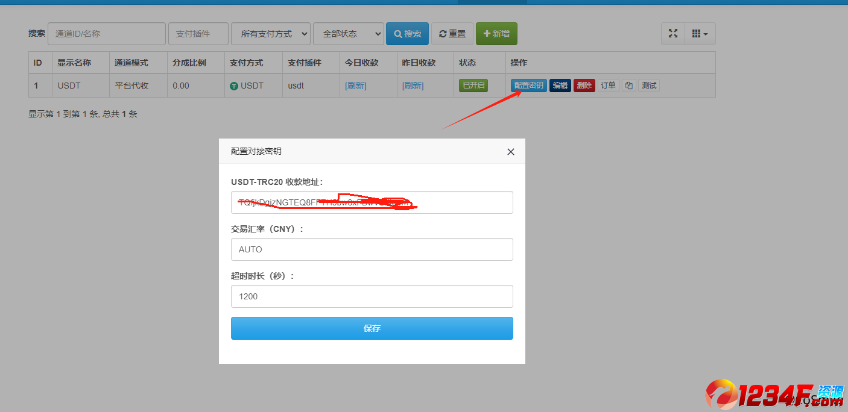Click the dark blue edit button
This screenshot has height=412, width=848.
pos(560,86)
